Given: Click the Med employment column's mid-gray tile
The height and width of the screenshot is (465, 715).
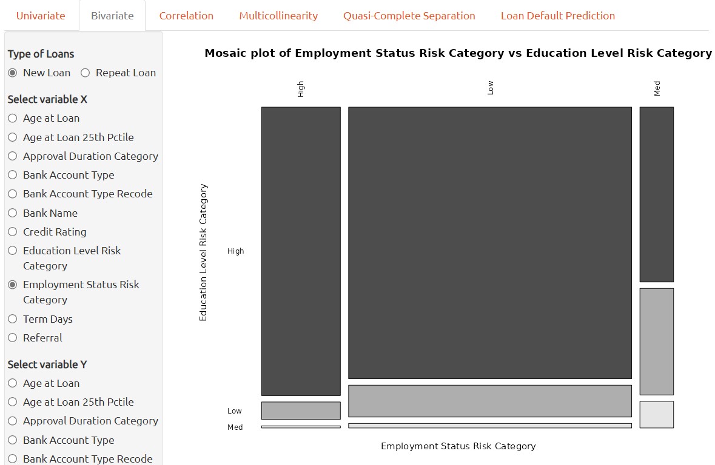Looking at the screenshot, I should pos(656,341).
